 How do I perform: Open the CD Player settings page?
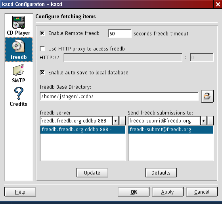[x=19, y=25]
